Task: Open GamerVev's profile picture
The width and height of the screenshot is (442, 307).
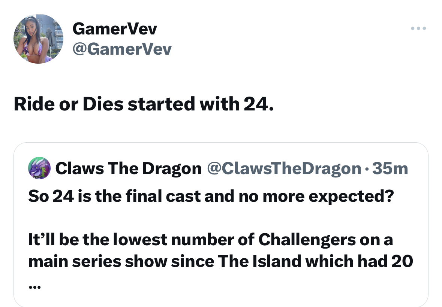Action: click(38, 39)
